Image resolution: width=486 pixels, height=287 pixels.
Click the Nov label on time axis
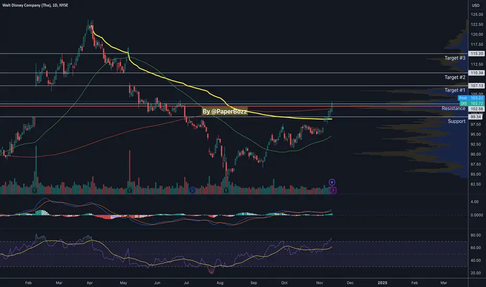320,283
